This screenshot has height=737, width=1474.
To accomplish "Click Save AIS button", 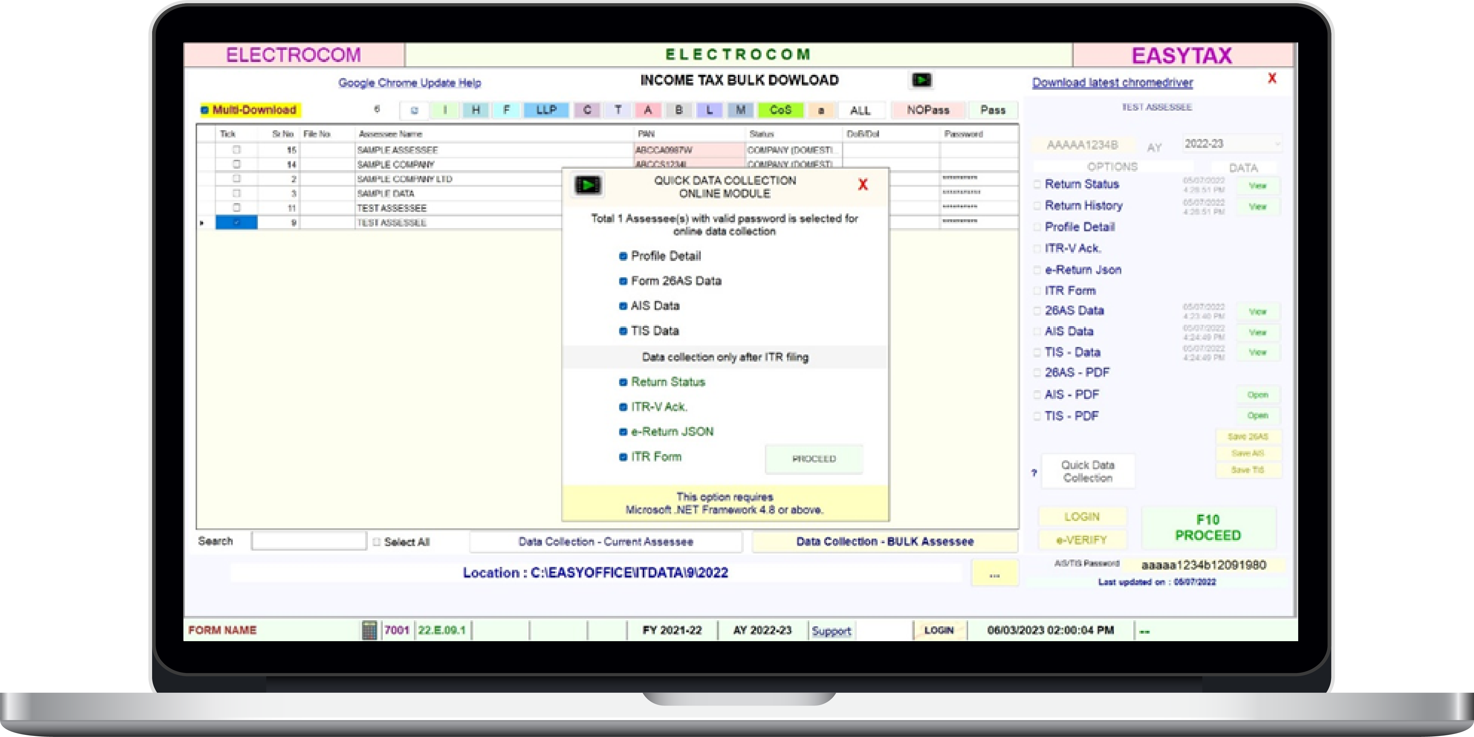I will (1248, 453).
